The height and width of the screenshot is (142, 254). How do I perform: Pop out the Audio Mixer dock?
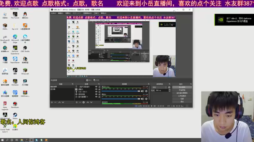click(149, 84)
